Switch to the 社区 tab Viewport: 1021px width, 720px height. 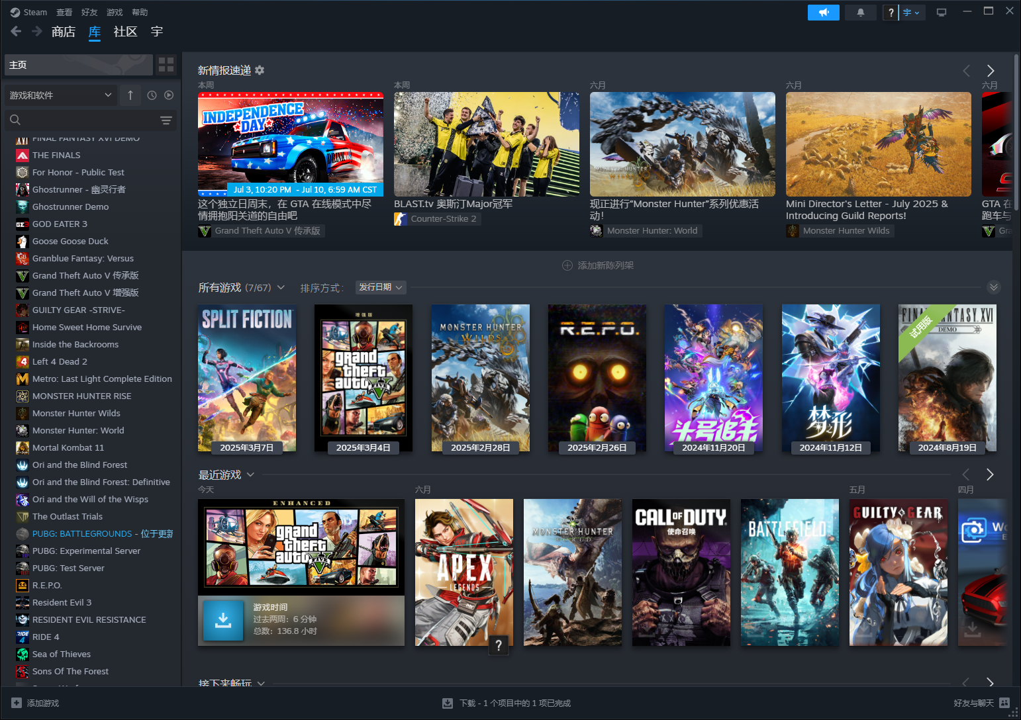pos(125,32)
